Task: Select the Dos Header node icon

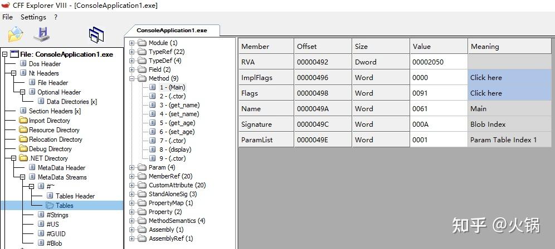Action: pos(23,64)
